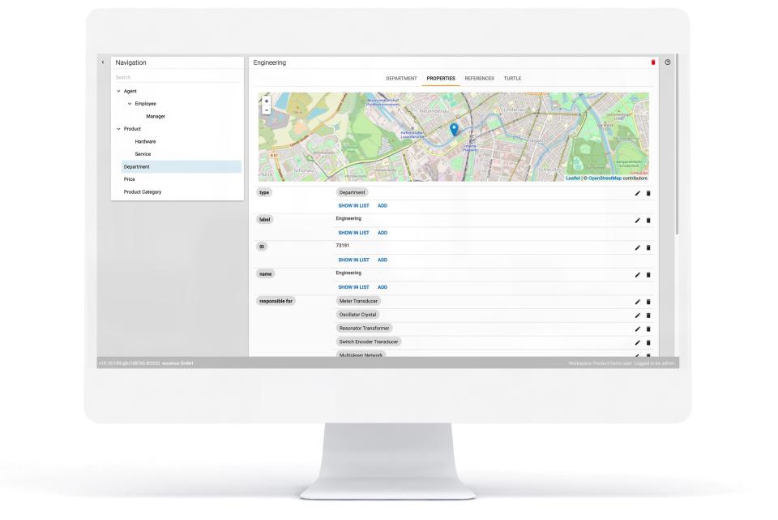The image size is (778, 520).
Task: Zoom out on the map
Action: click(x=266, y=111)
